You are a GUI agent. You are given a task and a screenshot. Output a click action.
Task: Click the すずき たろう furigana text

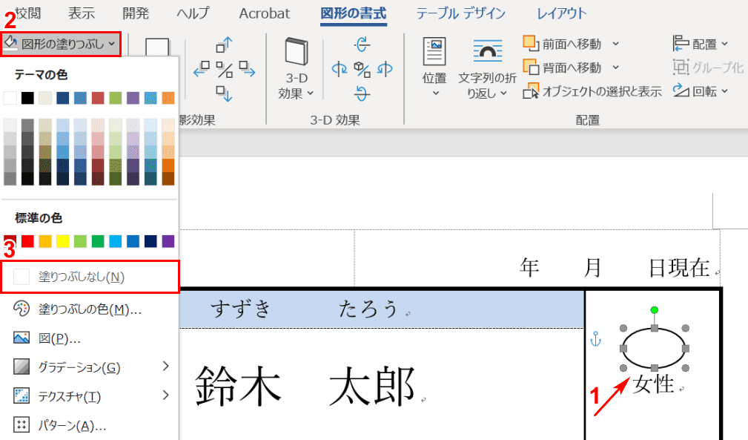[x=305, y=309]
